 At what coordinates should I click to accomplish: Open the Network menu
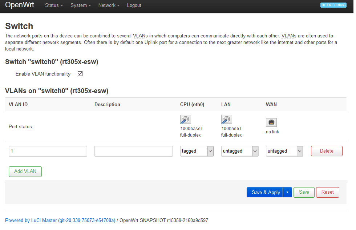pos(109,5)
